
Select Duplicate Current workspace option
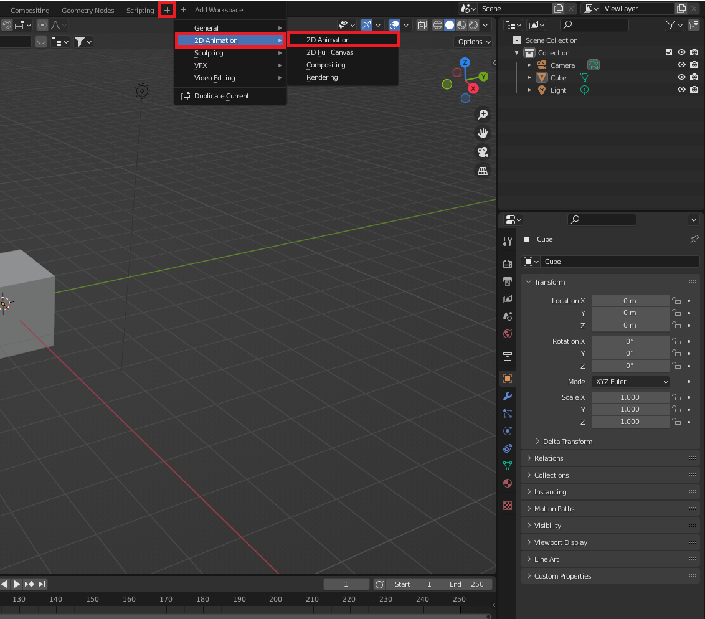[x=230, y=96]
